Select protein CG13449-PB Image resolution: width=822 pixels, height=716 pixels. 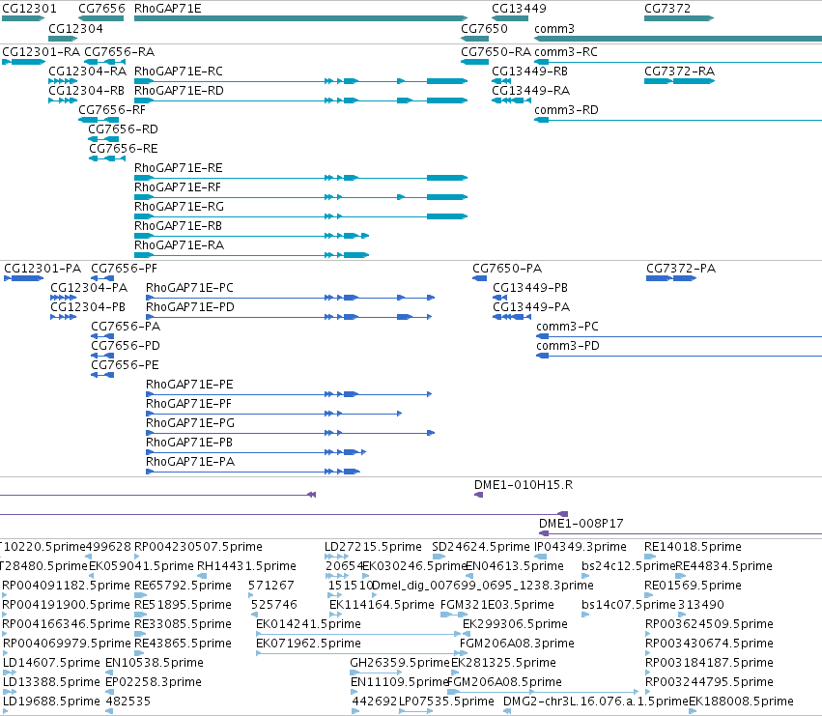[x=499, y=298]
